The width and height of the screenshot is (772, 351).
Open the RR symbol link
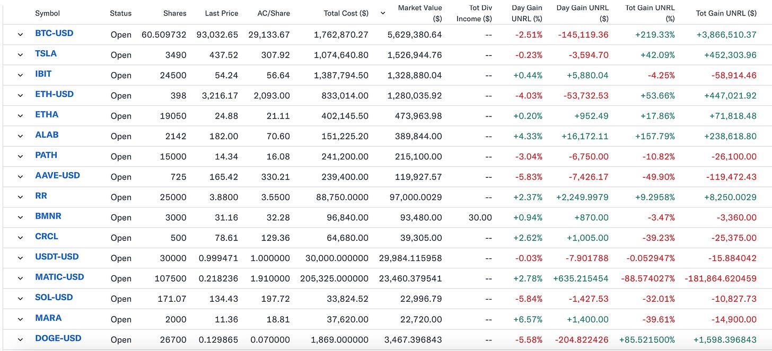coord(41,196)
